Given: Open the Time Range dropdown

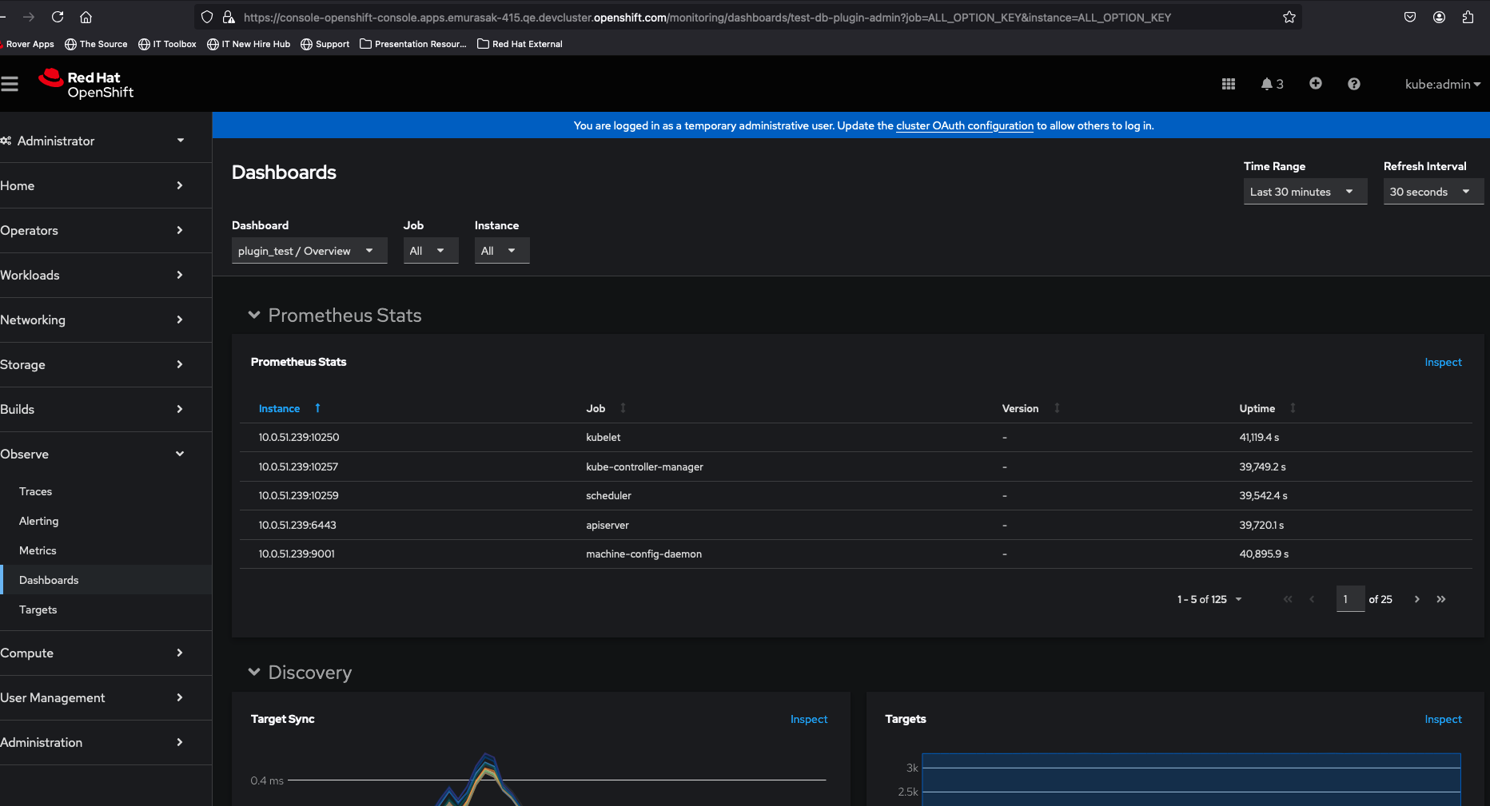Looking at the screenshot, I should (1304, 192).
